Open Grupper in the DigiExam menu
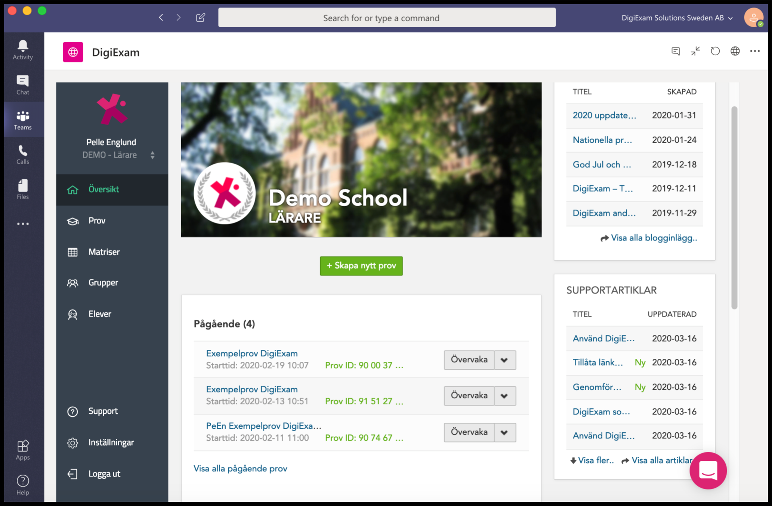This screenshot has height=506, width=772. coord(112,283)
